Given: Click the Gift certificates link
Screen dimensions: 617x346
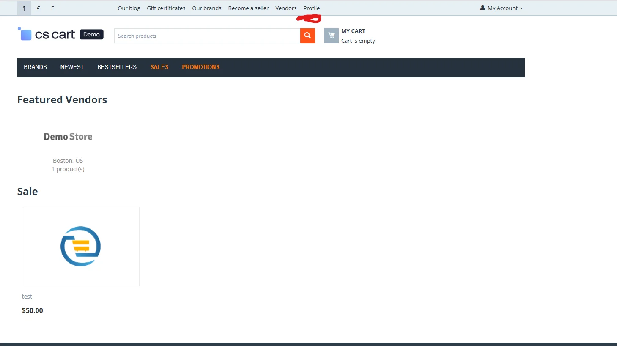Looking at the screenshot, I should 166,8.
